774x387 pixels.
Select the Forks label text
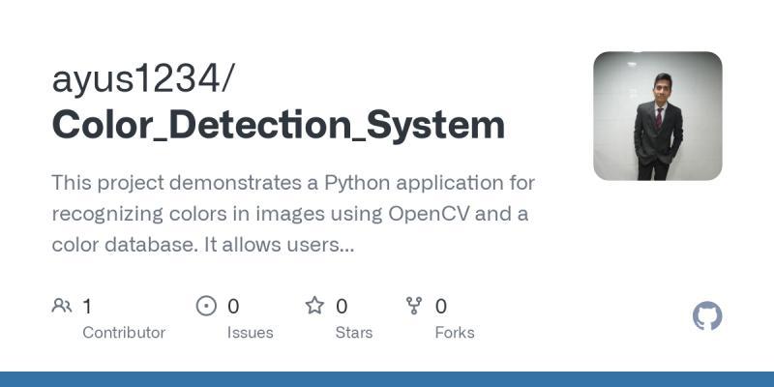pyautogui.click(x=455, y=333)
